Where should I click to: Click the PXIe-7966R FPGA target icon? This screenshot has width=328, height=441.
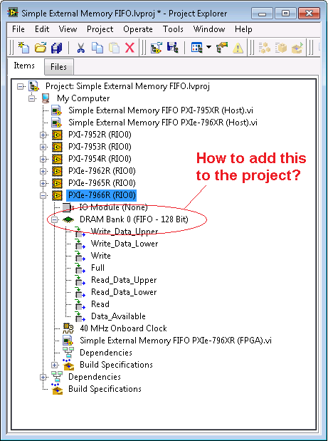57,195
